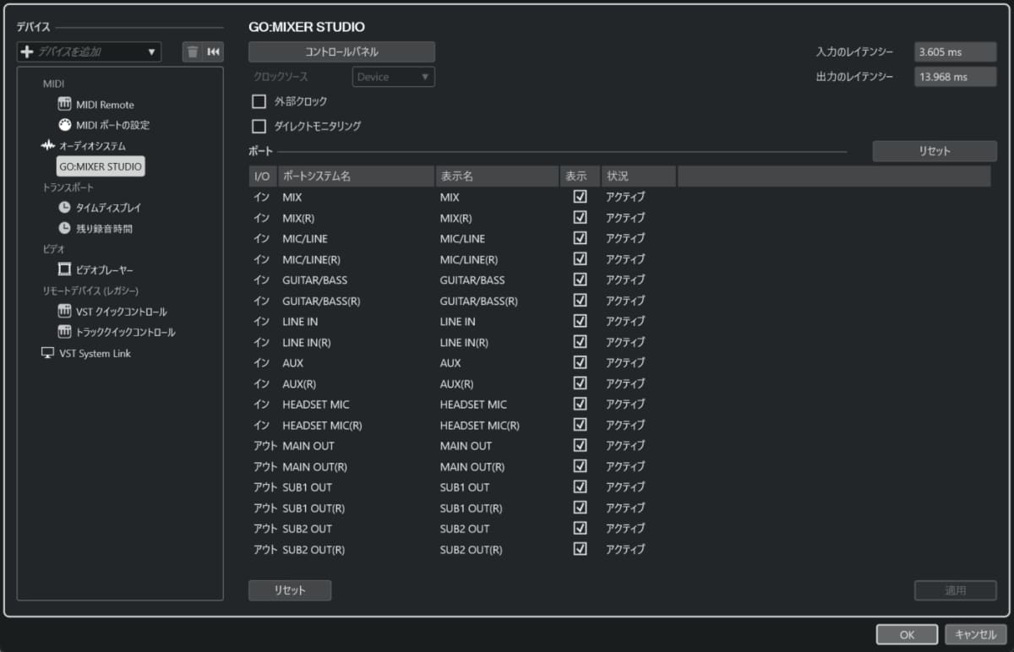The width and height of the screenshot is (1014, 652).
Task: Click the SUB1 OUT(R) display name cell
Action: (x=471, y=508)
